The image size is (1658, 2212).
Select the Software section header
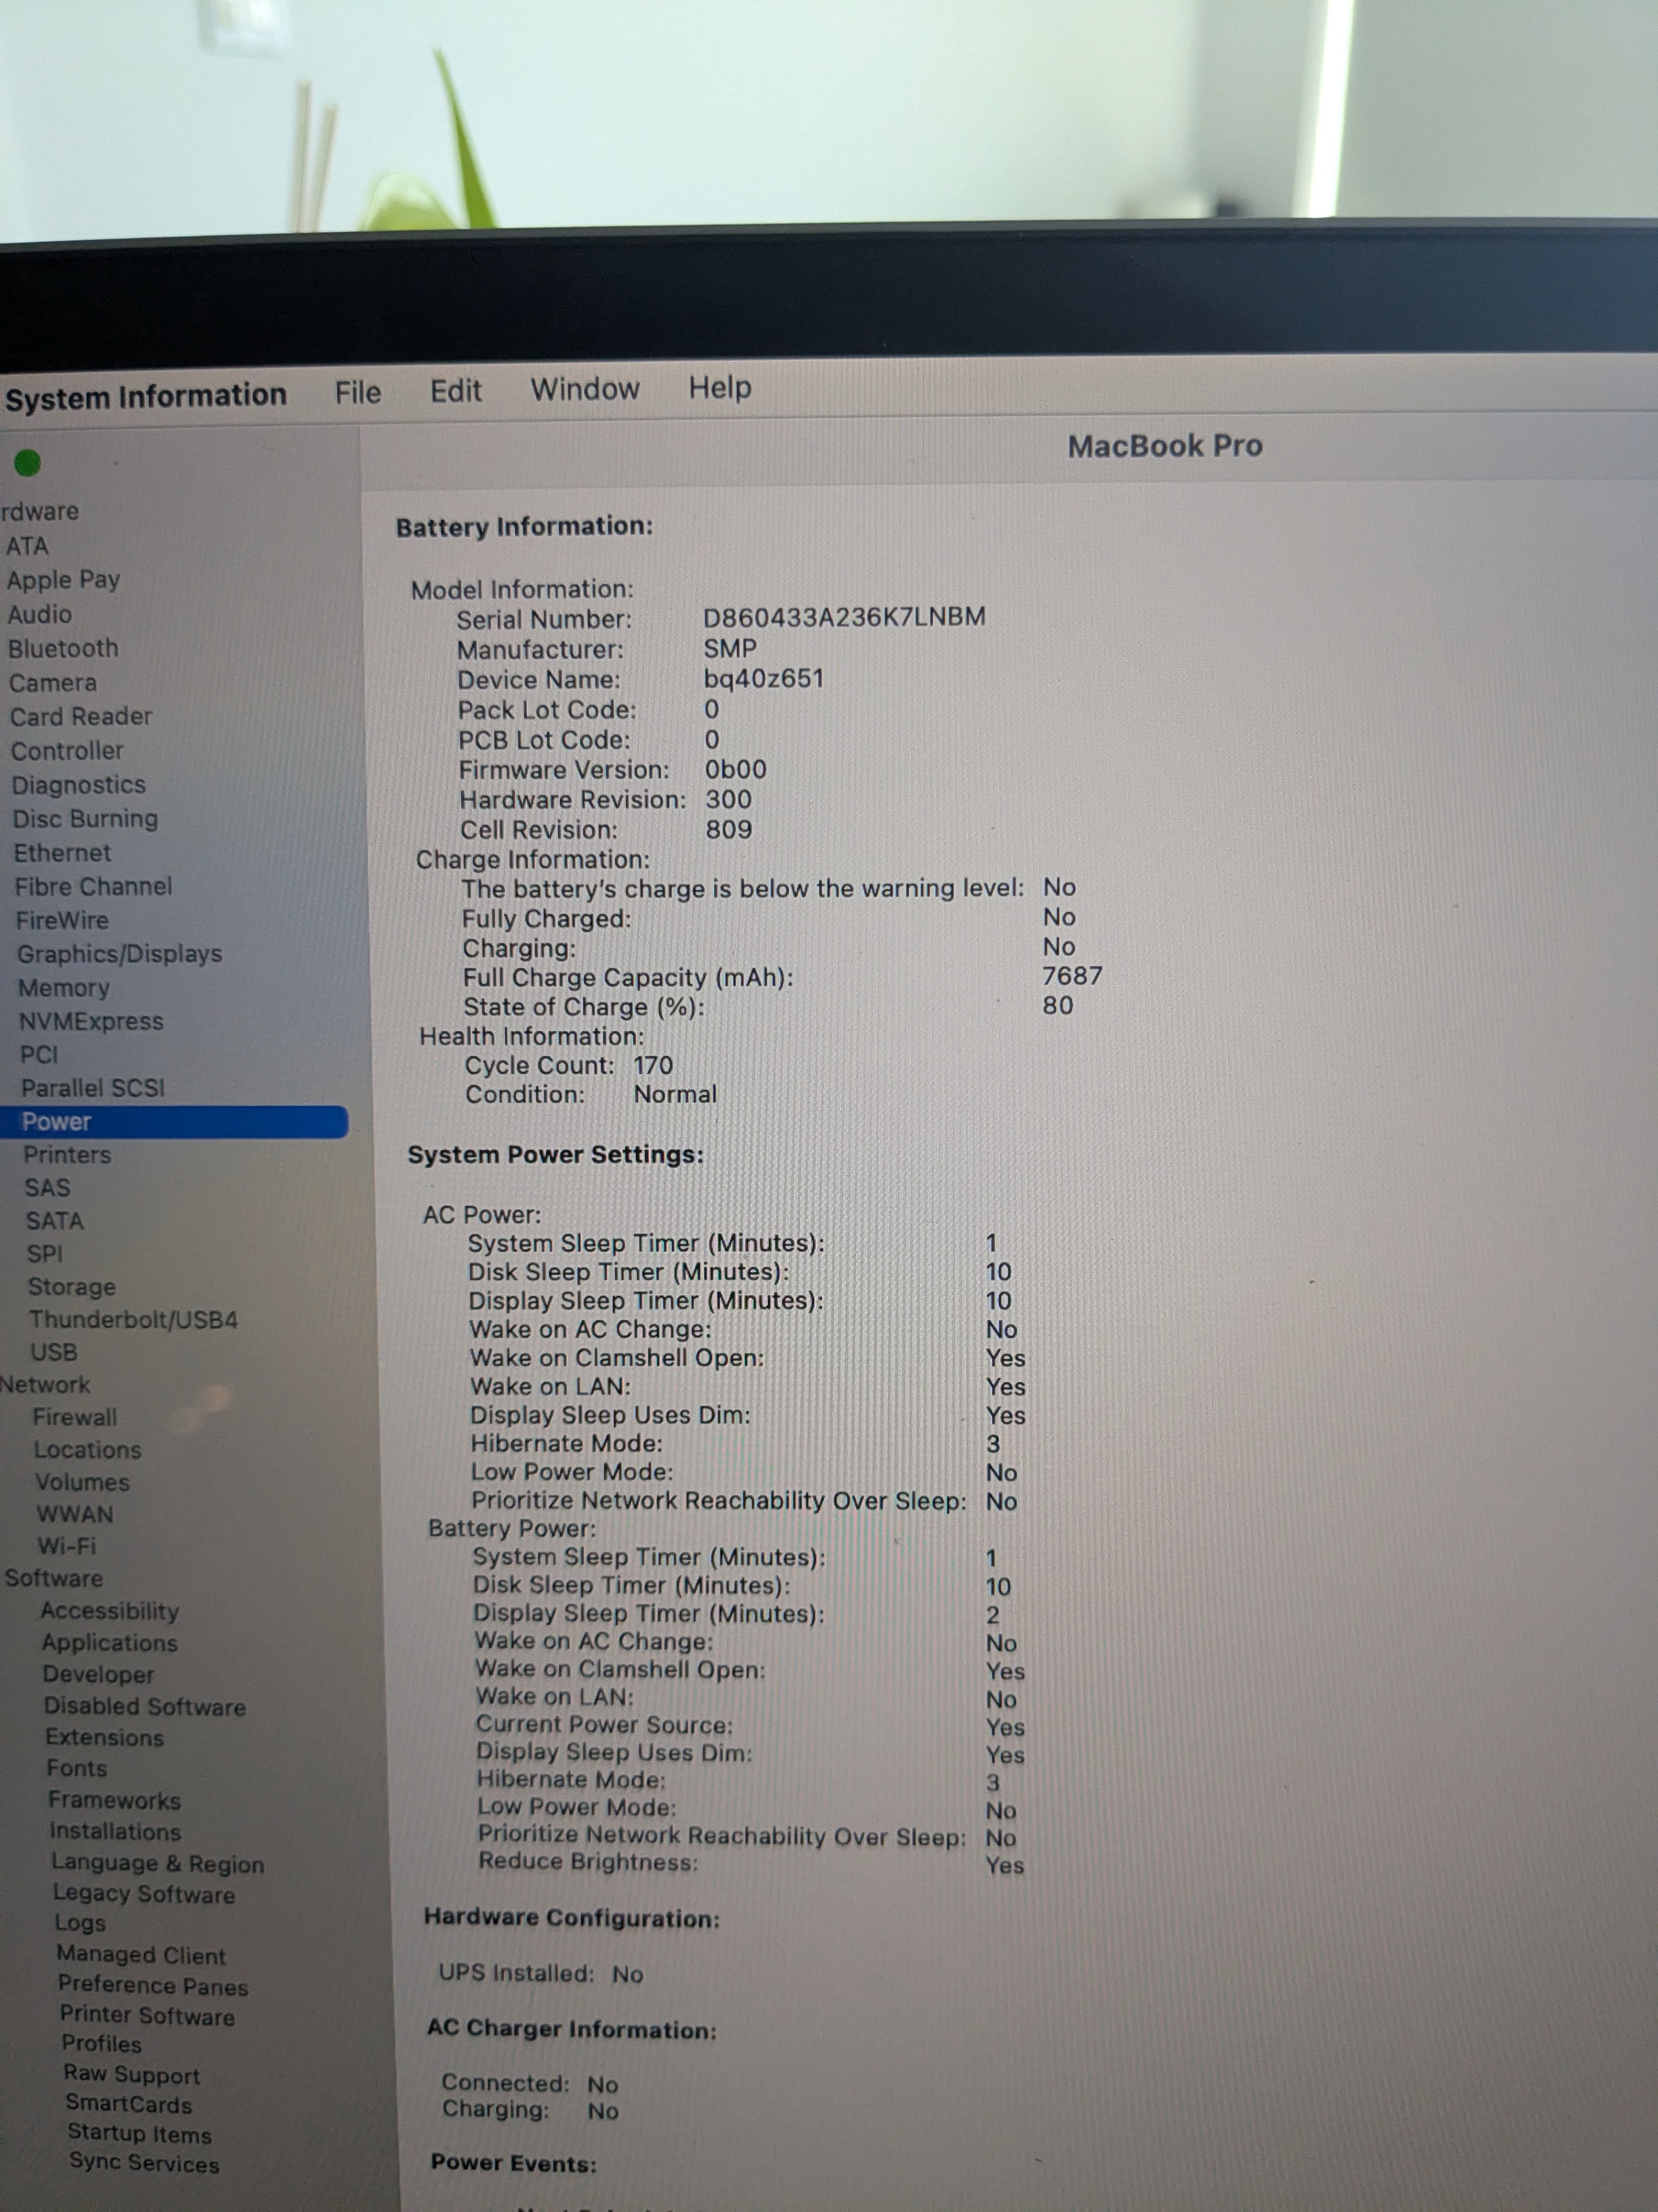coord(54,1578)
